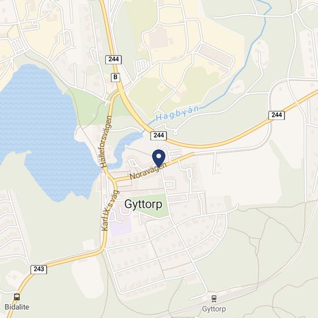Click the easternmost 244 road shield
Image resolution: width=318 pixels, height=318 pixels.
(276, 115)
